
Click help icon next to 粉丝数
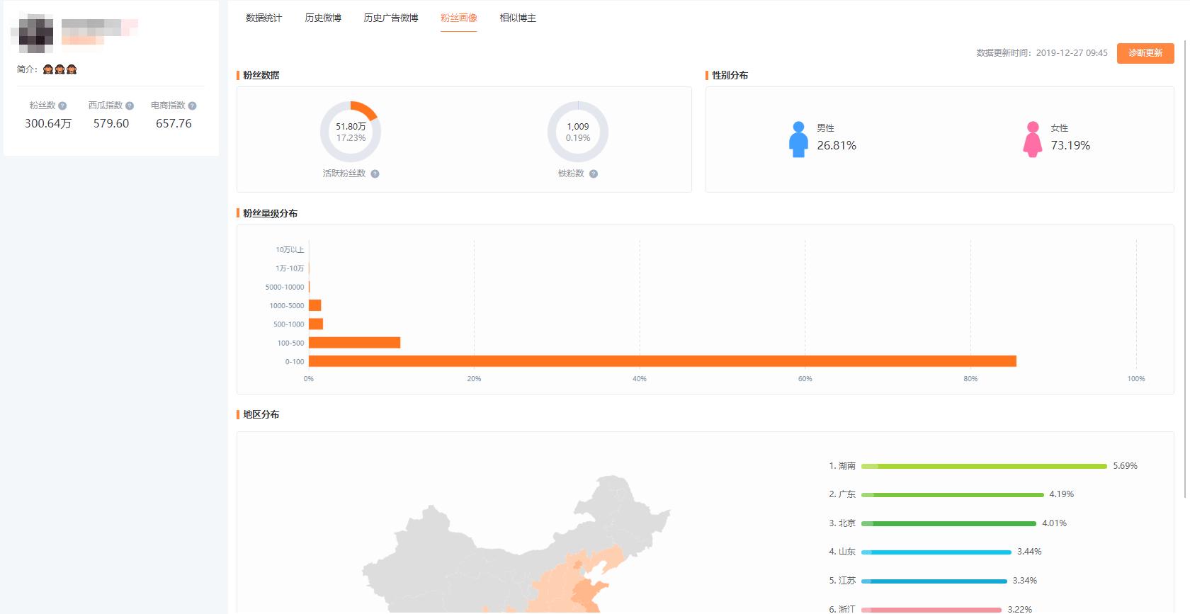62,106
